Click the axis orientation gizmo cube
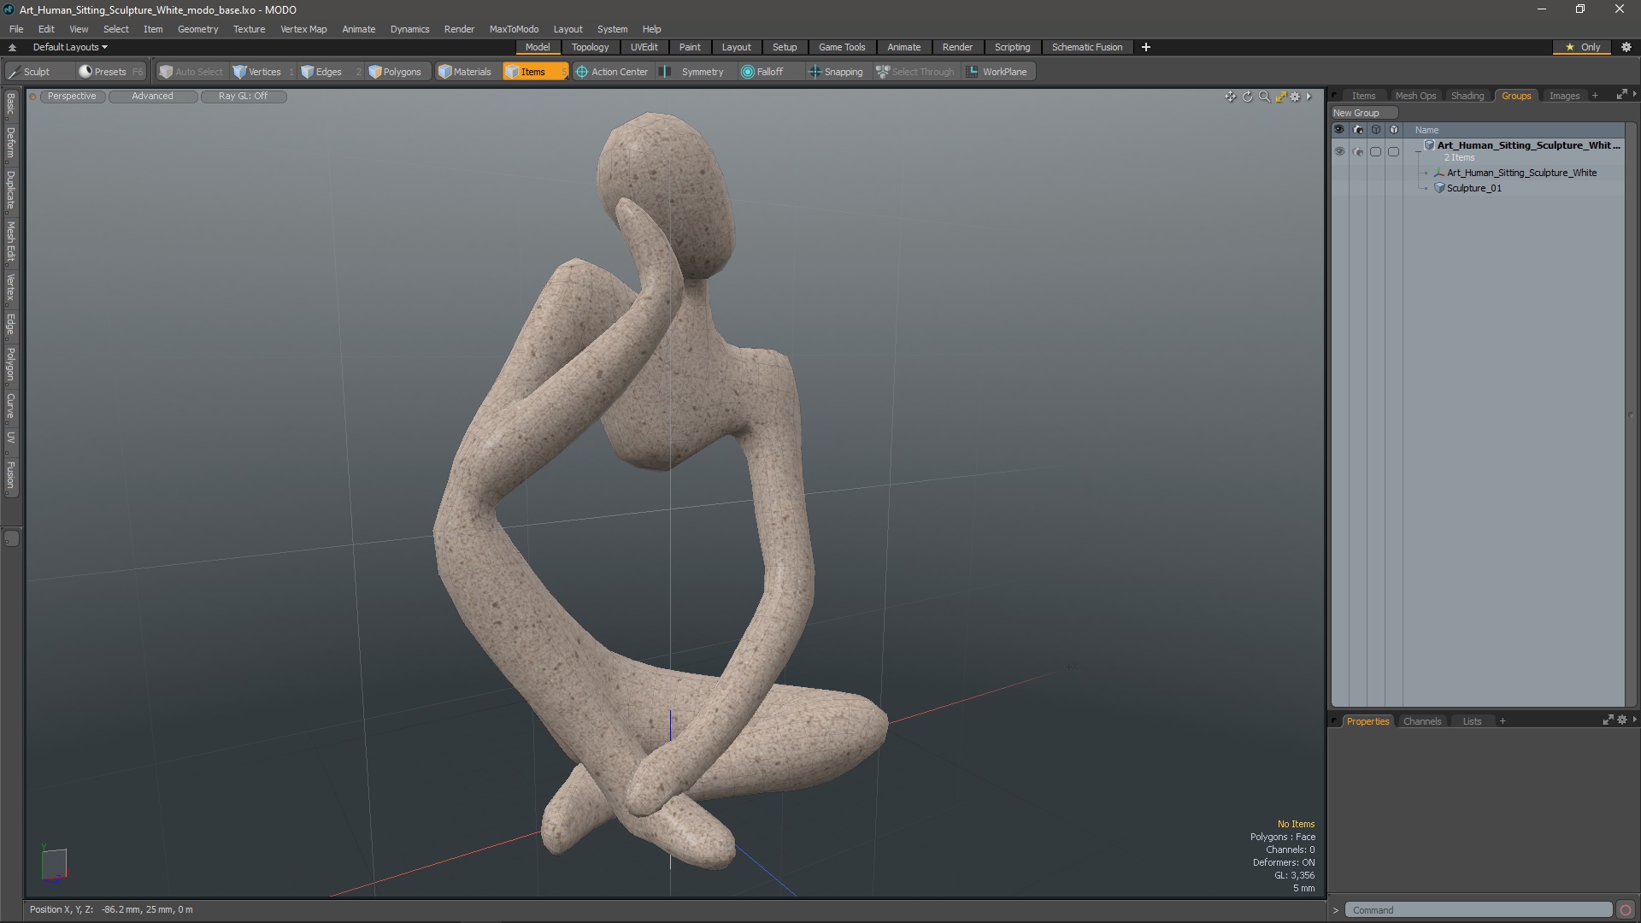Viewport: 1641px width, 923px height. [x=54, y=863]
